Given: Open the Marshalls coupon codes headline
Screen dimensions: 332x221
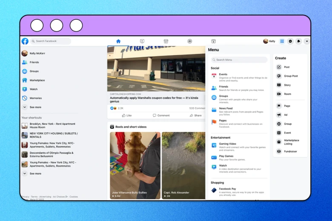Looking at the screenshot, I should pyautogui.click(x=154, y=99).
